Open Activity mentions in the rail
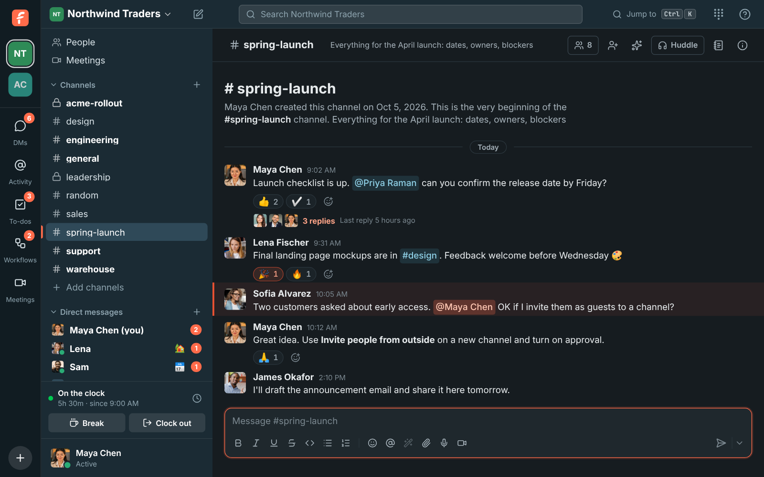This screenshot has height=477, width=764. pos(20,172)
